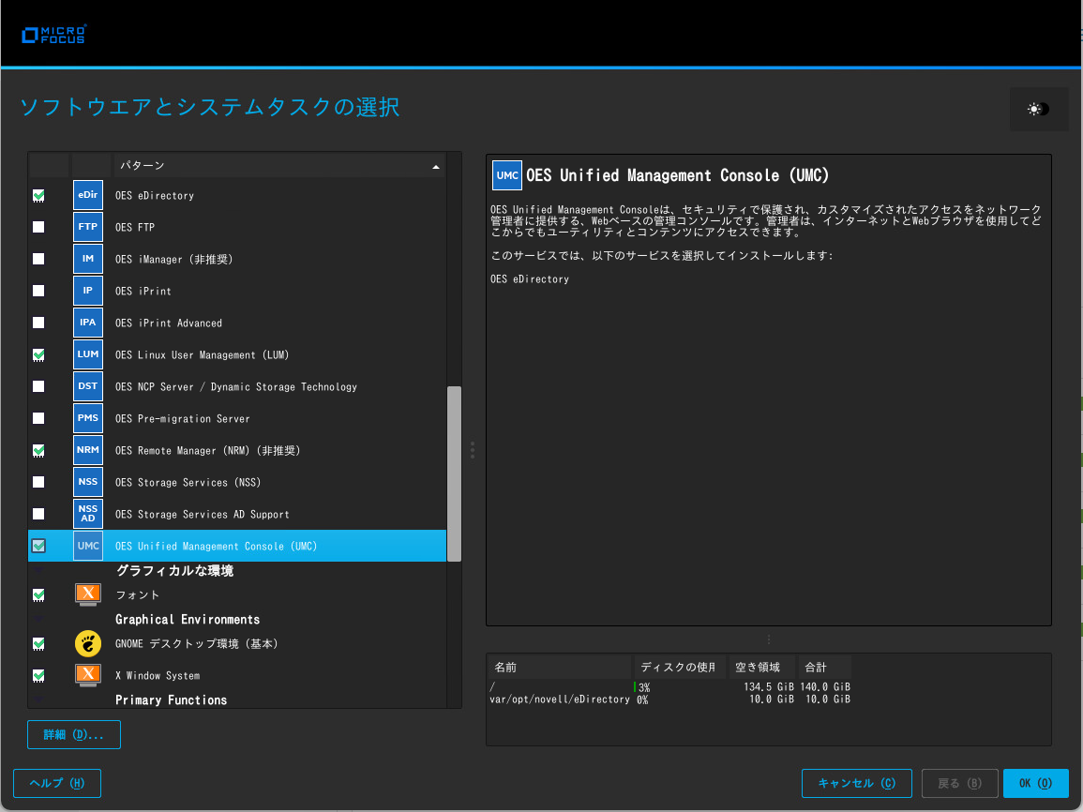This screenshot has height=812, width=1083.
Task: Toggle the パターン column sort arrow
Action: coord(435,166)
